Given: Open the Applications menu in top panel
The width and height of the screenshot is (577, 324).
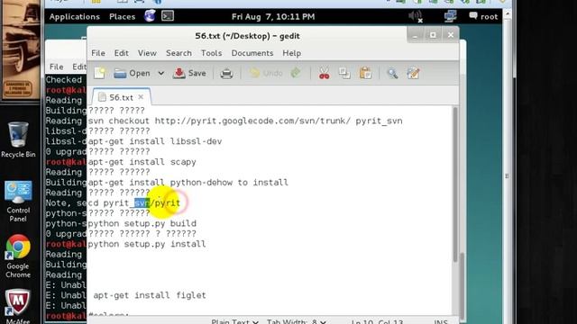Looking at the screenshot, I should pyautogui.click(x=74, y=16).
